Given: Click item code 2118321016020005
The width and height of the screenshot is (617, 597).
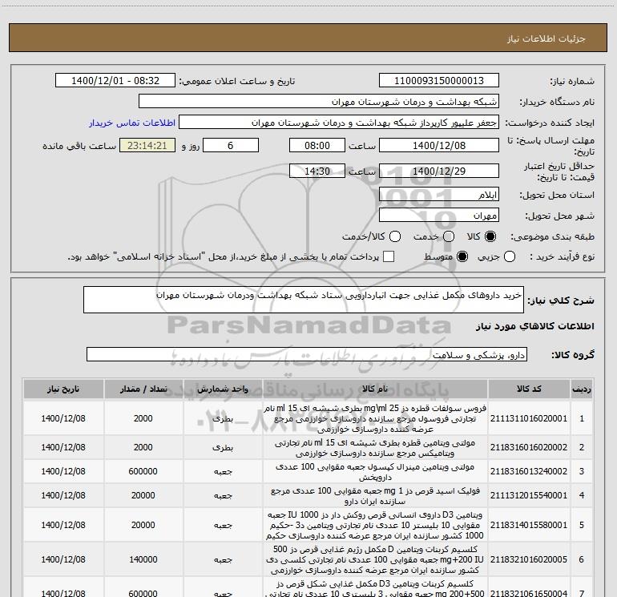Looking at the screenshot, I should pyautogui.click(x=529, y=559).
